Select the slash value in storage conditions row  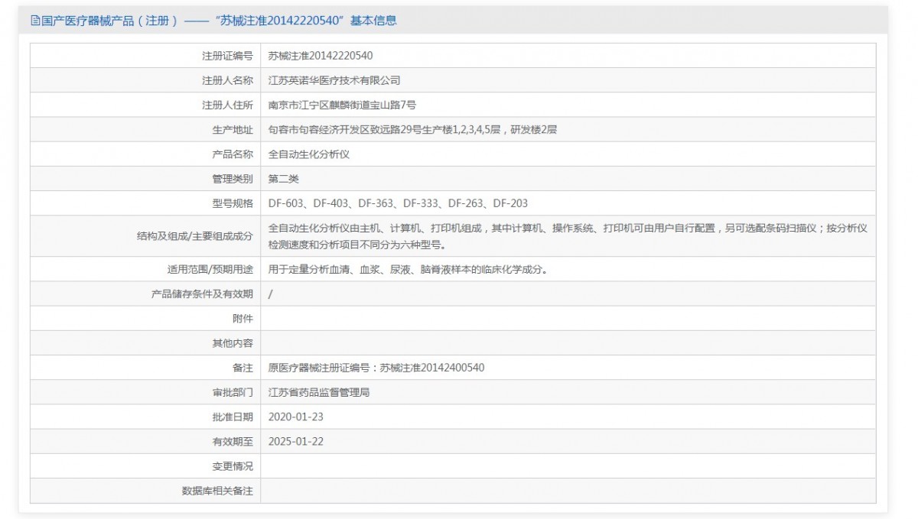pos(270,294)
